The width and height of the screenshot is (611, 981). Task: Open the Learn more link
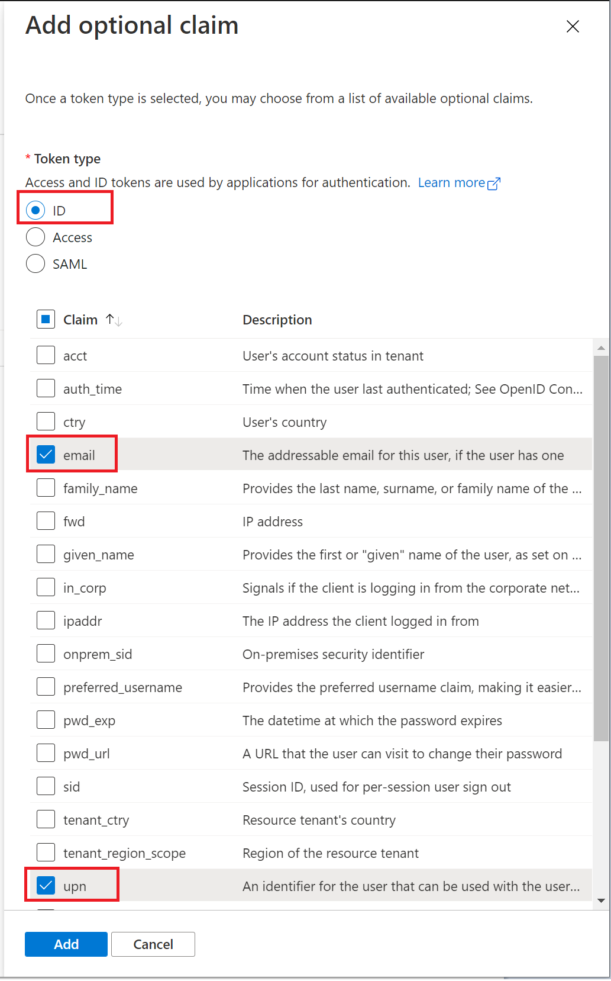(x=451, y=183)
